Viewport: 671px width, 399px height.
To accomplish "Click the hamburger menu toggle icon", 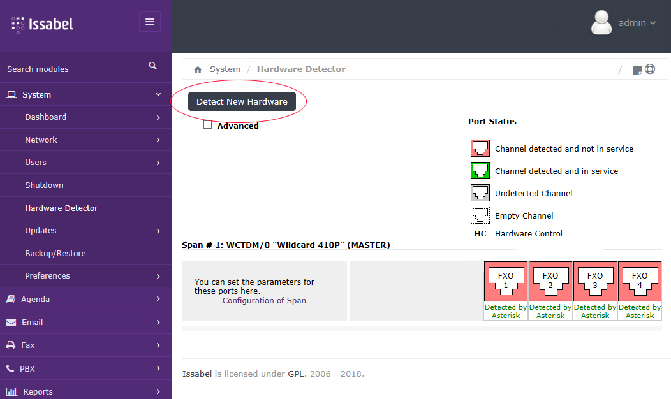I will coord(150,22).
